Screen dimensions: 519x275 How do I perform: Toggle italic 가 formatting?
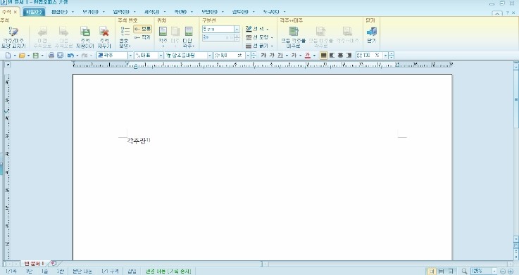(272, 56)
